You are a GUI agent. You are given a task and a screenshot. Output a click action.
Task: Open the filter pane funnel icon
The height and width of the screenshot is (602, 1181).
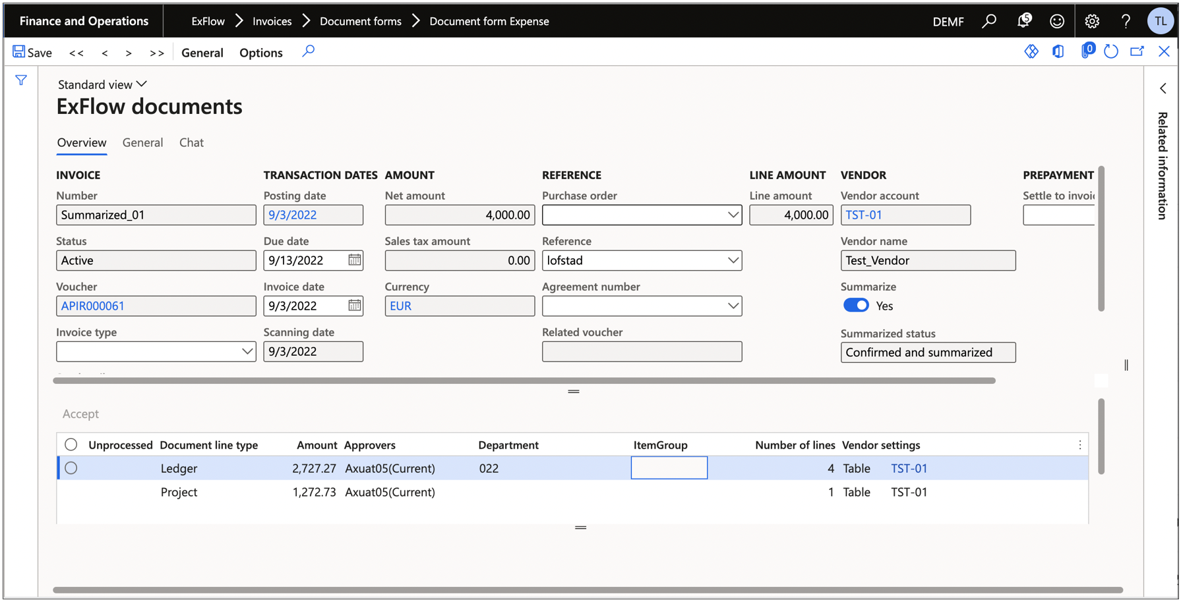(21, 80)
